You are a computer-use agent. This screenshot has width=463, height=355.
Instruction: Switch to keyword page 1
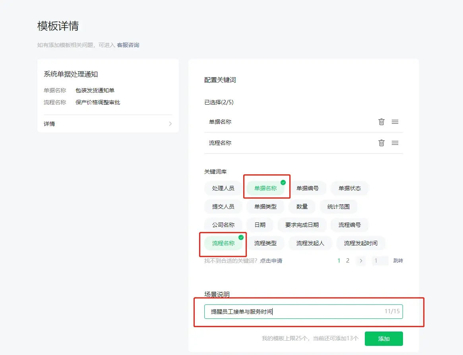tap(339, 261)
